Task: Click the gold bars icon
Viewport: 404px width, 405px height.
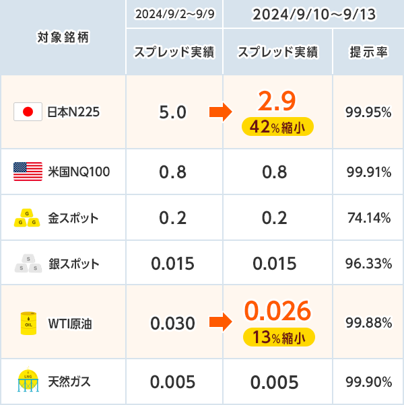Action: 28,219
